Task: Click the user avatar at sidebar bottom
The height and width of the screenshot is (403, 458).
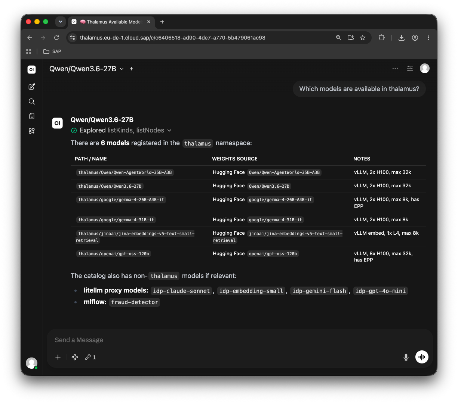Action: coord(31,363)
